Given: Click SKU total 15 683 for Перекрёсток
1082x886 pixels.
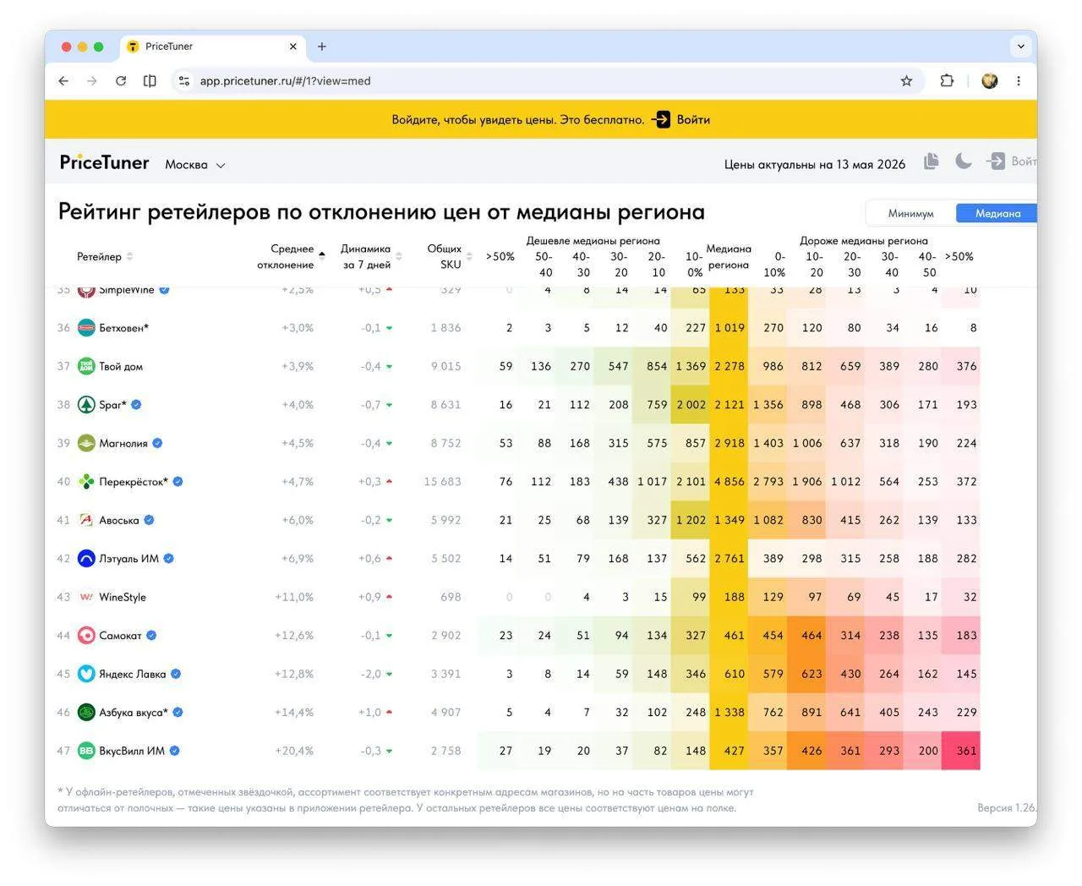Looking at the screenshot, I should coord(443,482).
